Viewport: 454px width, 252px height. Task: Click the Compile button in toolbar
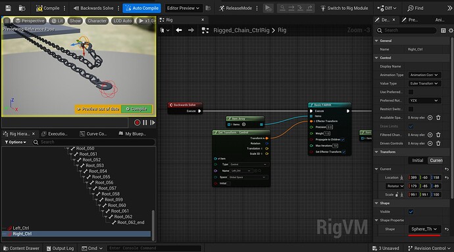pos(47,8)
